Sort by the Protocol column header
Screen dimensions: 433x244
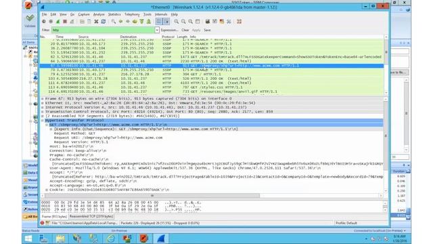[168, 37]
